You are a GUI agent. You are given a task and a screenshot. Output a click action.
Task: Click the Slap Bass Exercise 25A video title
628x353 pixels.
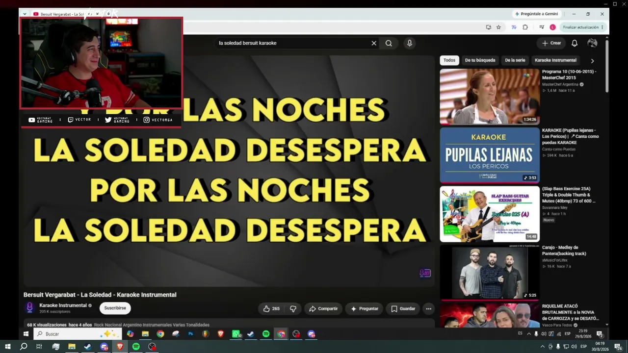[x=569, y=195]
